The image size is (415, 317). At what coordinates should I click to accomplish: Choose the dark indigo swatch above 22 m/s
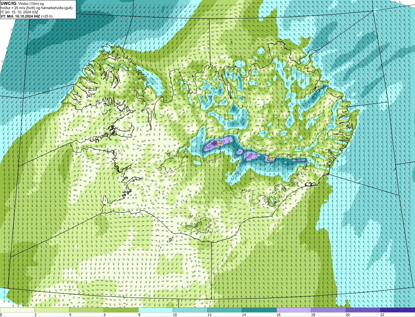(397, 310)
